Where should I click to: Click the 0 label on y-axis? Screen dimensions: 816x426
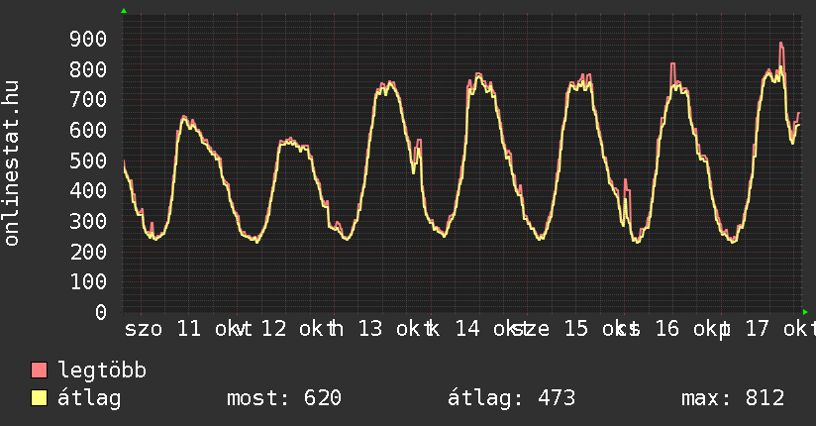(100, 313)
